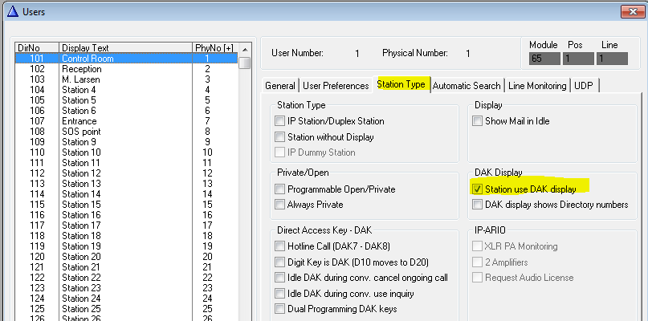Click the Users window app icon
648x321 pixels.
coord(10,12)
